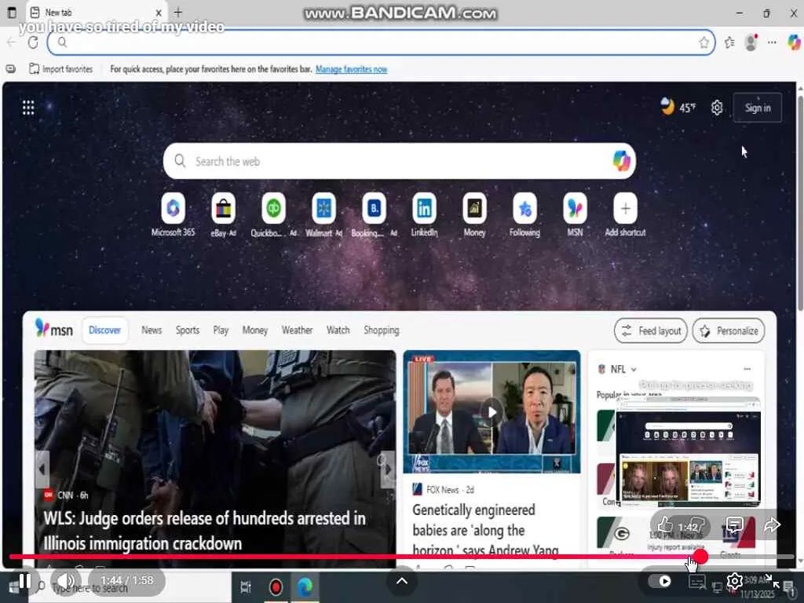Open the eBay shortcut tile
804x603 pixels.
pyautogui.click(x=223, y=209)
